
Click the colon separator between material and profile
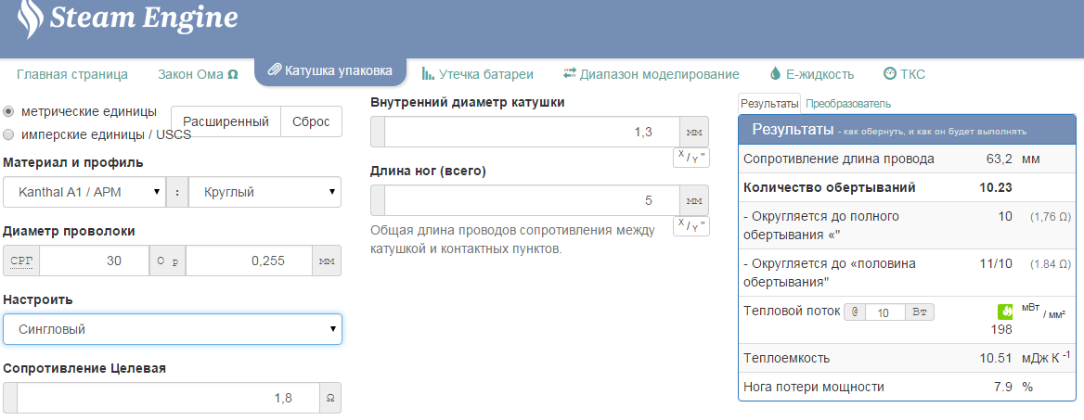point(177,192)
